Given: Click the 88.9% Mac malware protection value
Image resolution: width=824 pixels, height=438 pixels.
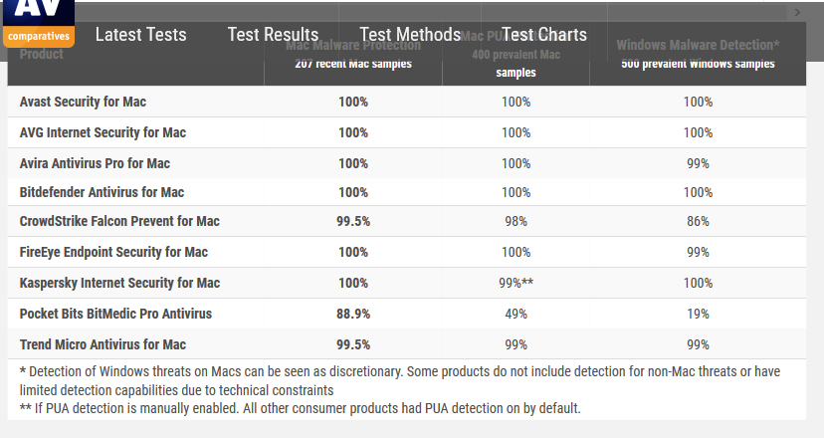Looking at the screenshot, I should tap(353, 314).
